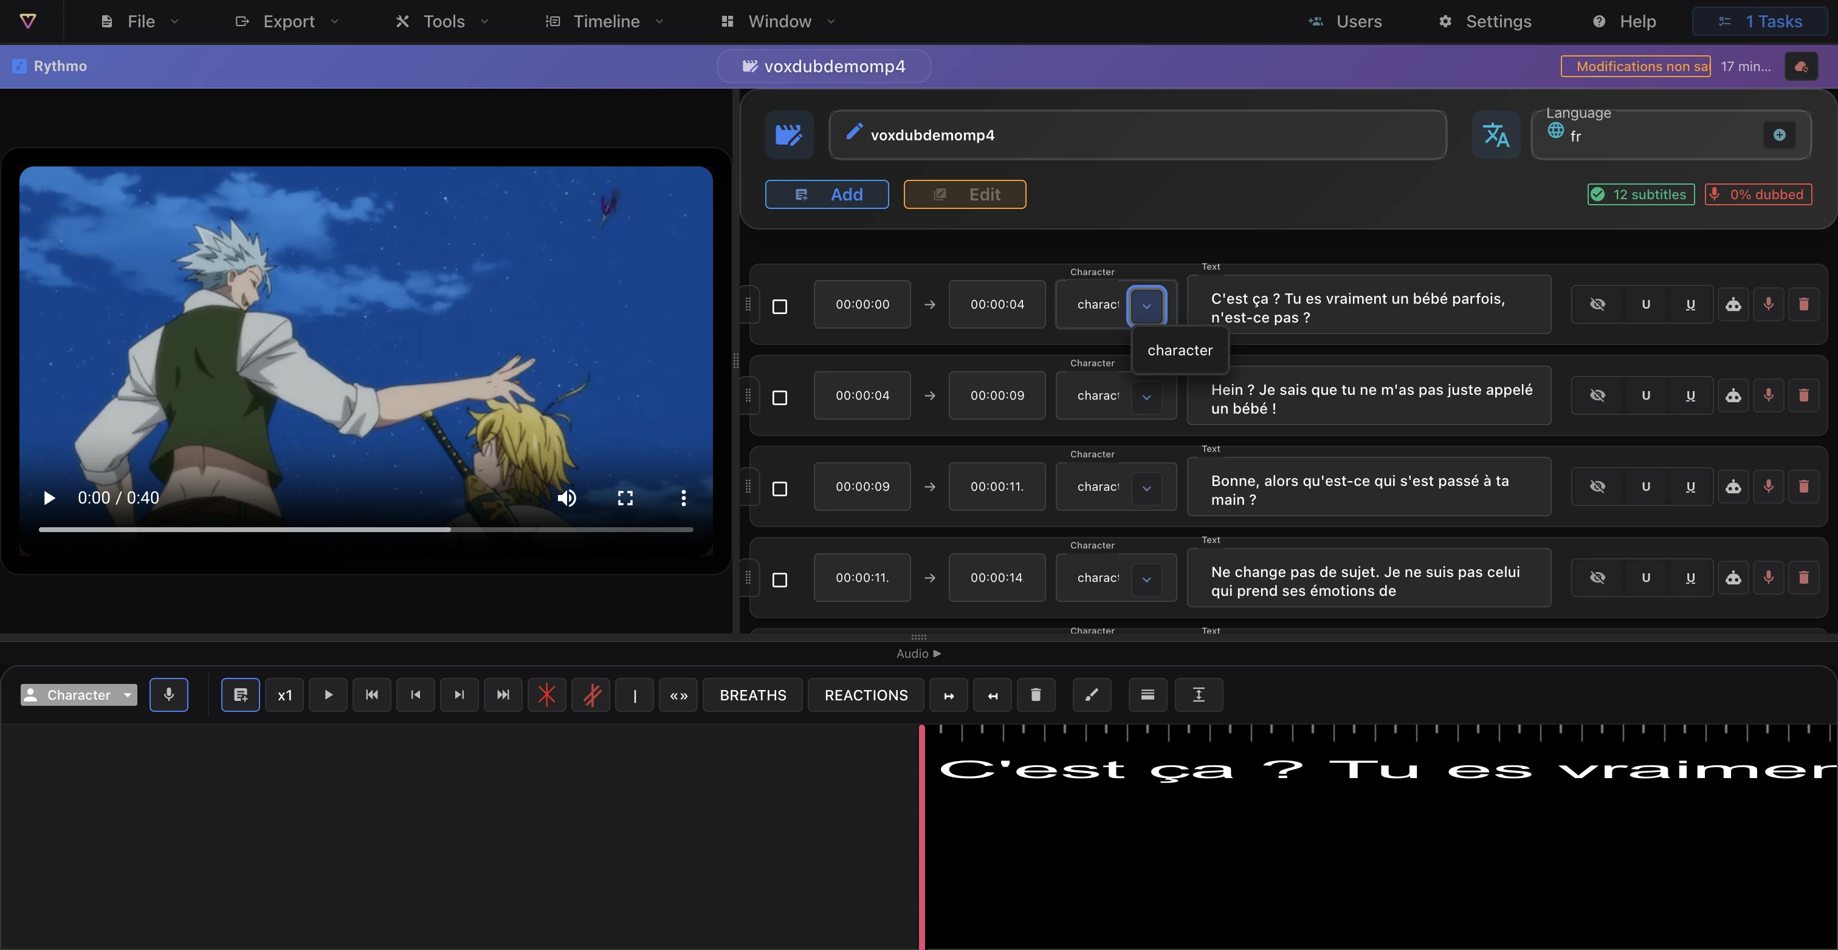Mute the video preview volume

[x=566, y=498]
